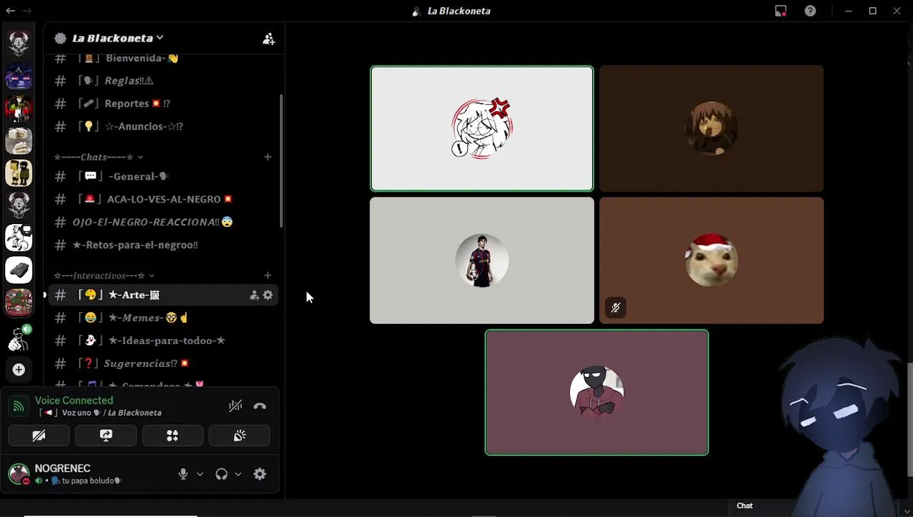
Task: Select the red dark creature server icon
Action: [19, 108]
